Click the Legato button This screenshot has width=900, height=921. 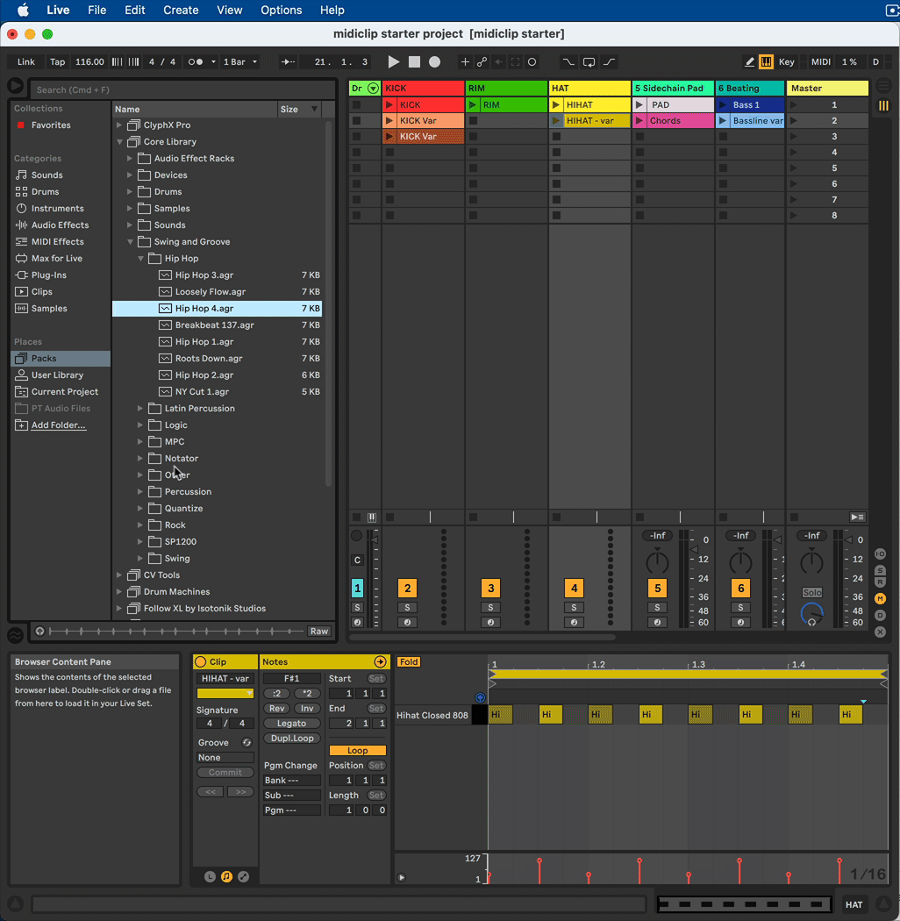[x=291, y=724]
